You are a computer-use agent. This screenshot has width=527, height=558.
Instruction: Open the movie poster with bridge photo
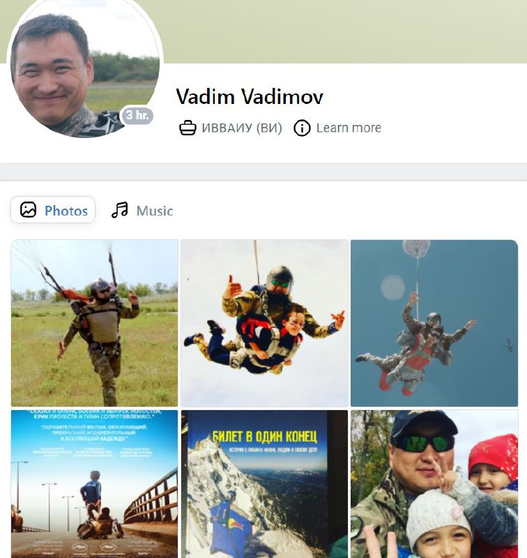(94, 484)
